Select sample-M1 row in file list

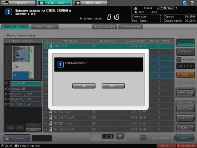pyautogui.click(x=109, y=46)
